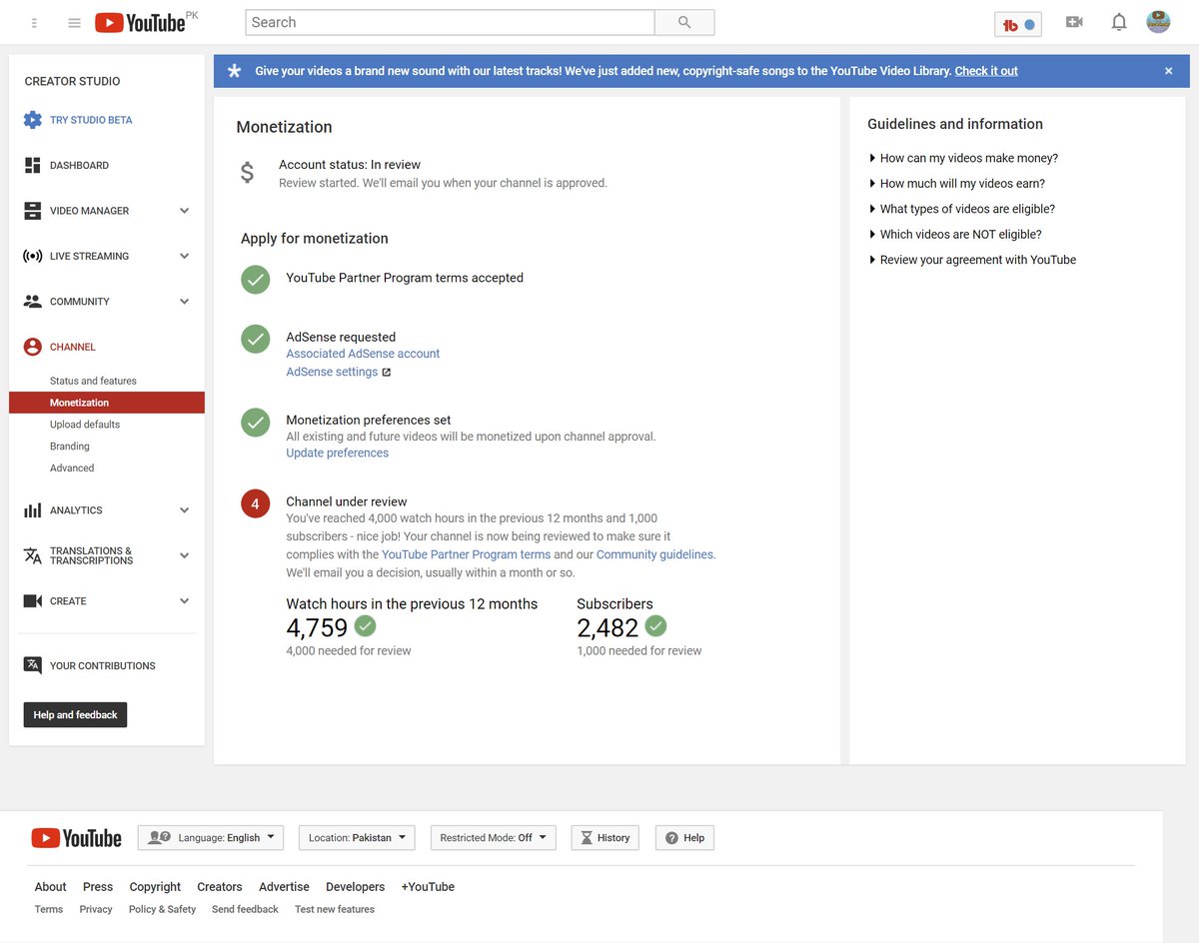This screenshot has width=1199, height=943.
Task: Open the Dashboard menu item
Action: click(79, 166)
